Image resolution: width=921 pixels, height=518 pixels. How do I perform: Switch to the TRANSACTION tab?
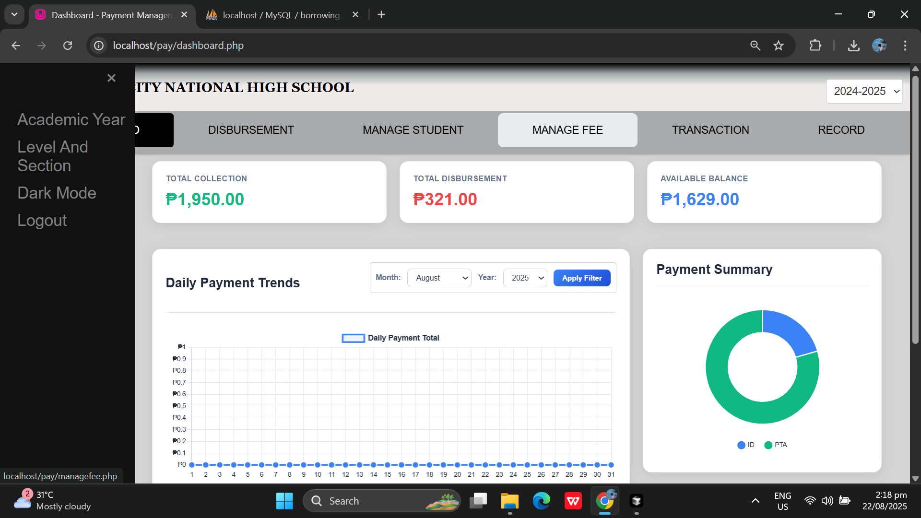710,129
